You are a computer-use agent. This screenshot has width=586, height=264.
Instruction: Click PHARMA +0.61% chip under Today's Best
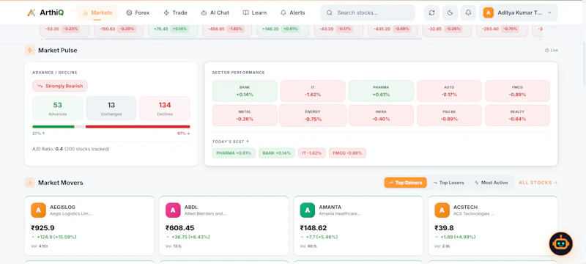click(x=234, y=153)
